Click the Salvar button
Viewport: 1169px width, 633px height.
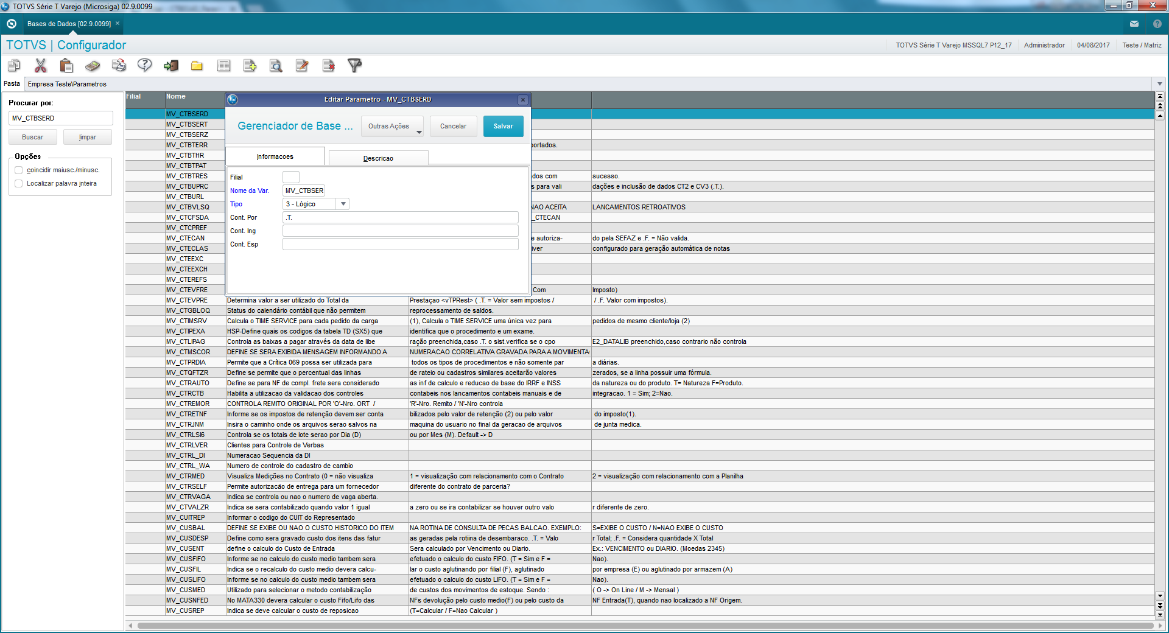click(504, 126)
